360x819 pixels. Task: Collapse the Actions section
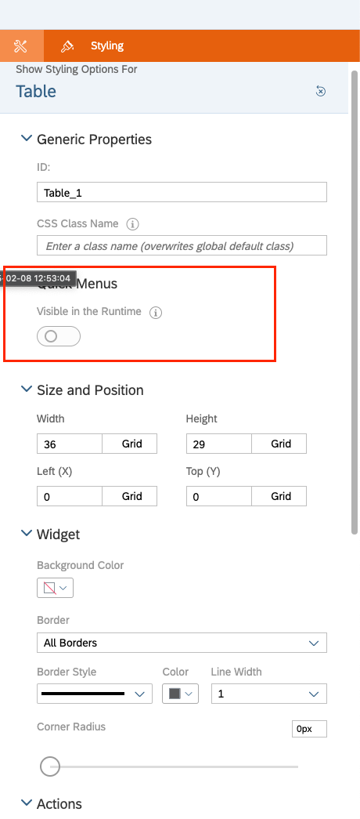click(26, 803)
